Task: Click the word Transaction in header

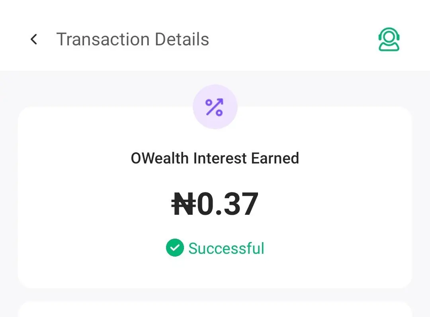Action: point(103,39)
